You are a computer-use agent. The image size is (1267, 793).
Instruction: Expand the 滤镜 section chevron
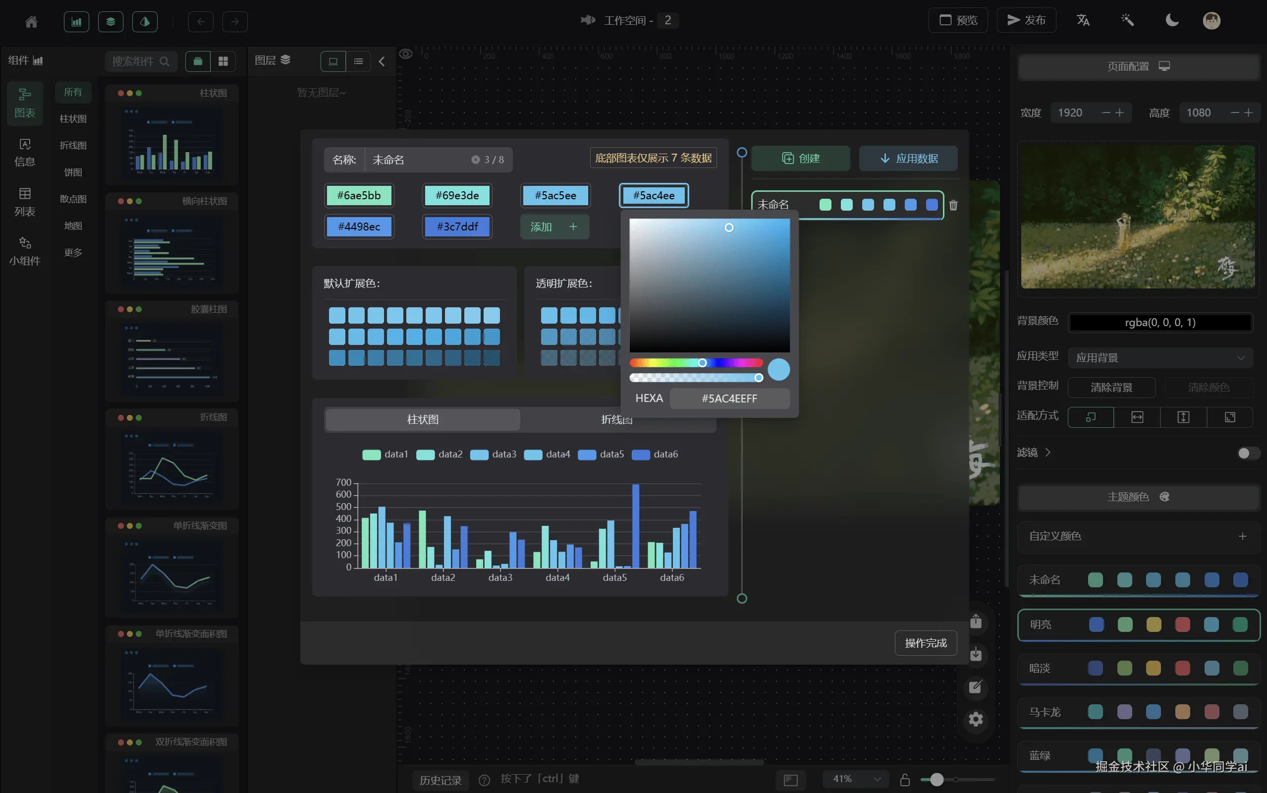click(x=1048, y=452)
